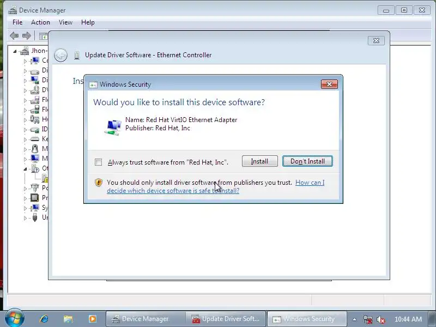
Task: Expand the Universal Serial Bus node
Action: [x=25, y=218]
